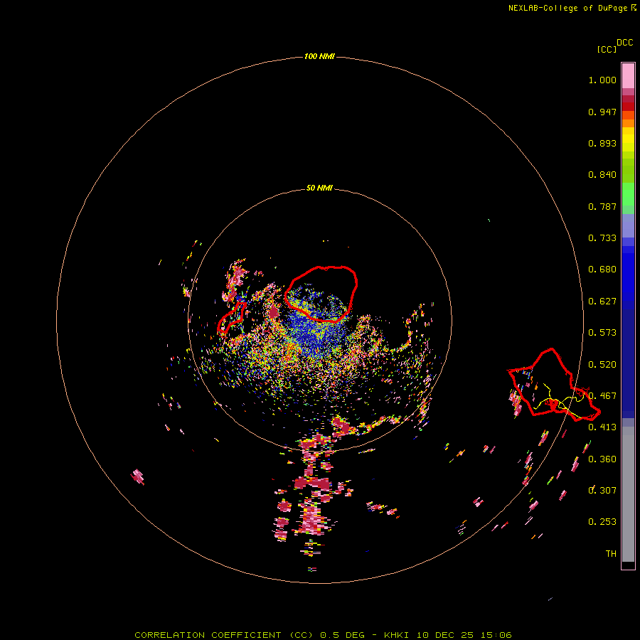This screenshot has height=640, width=640.
Task: Pick the periwinkle color bar segment
Action: click(x=628, y=225)
